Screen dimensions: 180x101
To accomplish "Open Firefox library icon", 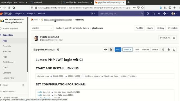I will coord(165,8).
